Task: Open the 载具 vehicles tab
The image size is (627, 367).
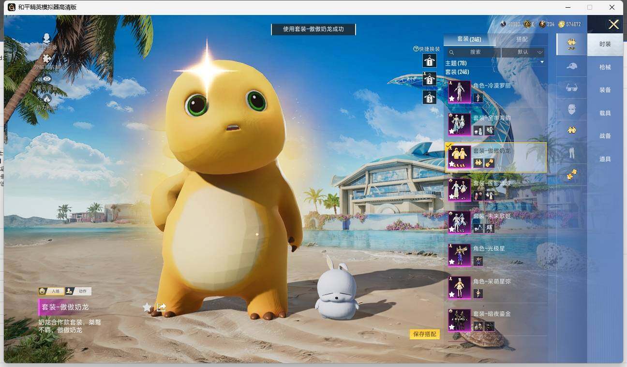Action: (605, 113)
